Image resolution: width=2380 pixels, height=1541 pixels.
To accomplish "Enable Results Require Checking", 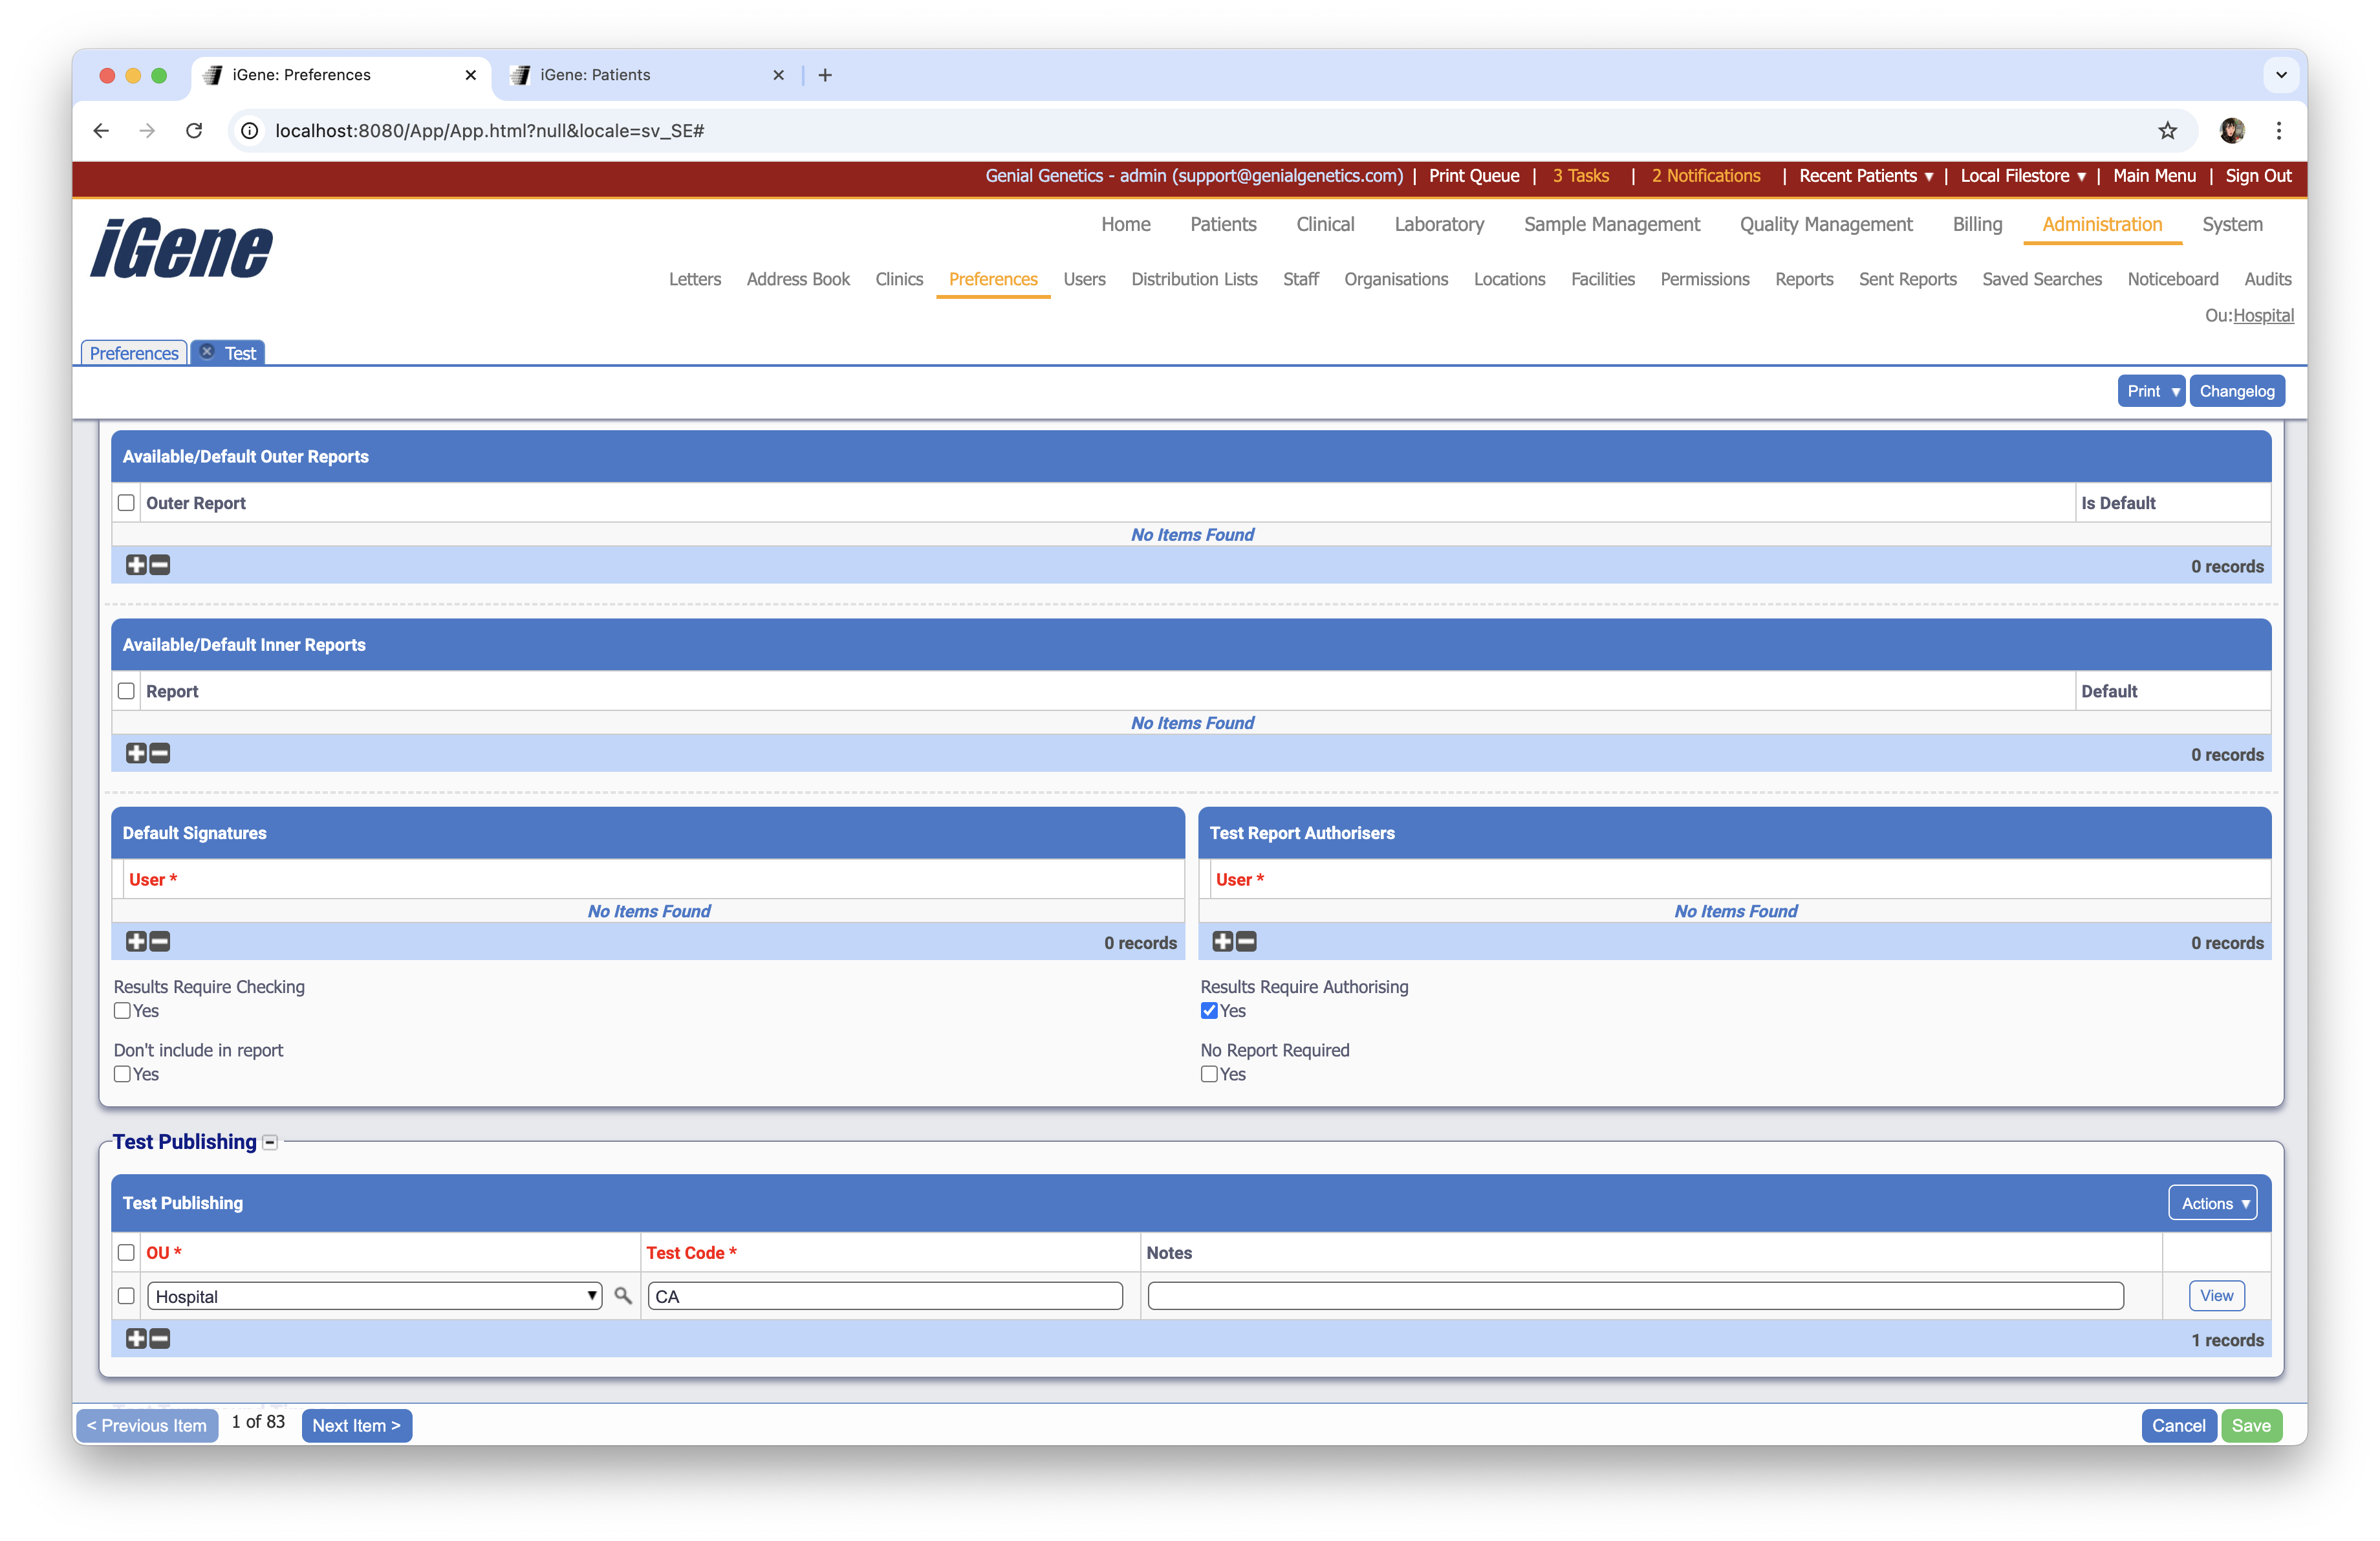I will (122, 1011).
